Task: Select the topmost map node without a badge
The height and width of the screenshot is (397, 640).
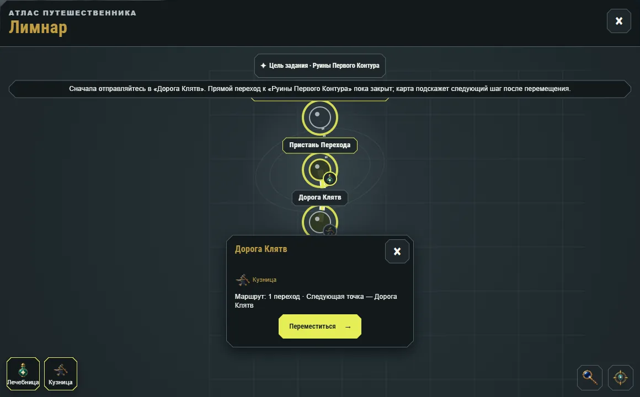Action: point(320,117)
